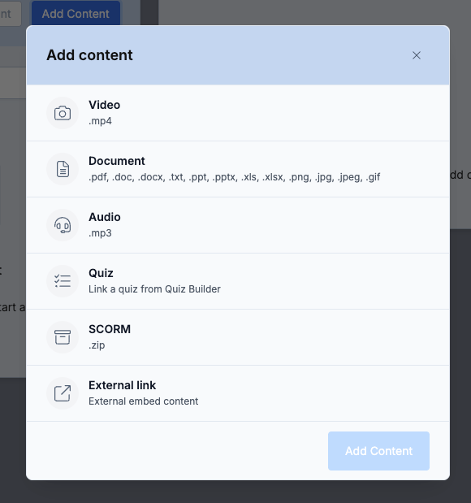Choose the SCORM package option

(238, 337)
